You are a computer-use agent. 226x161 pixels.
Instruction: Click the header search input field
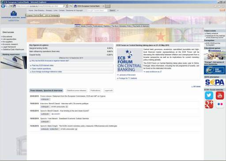pos(97,10)
